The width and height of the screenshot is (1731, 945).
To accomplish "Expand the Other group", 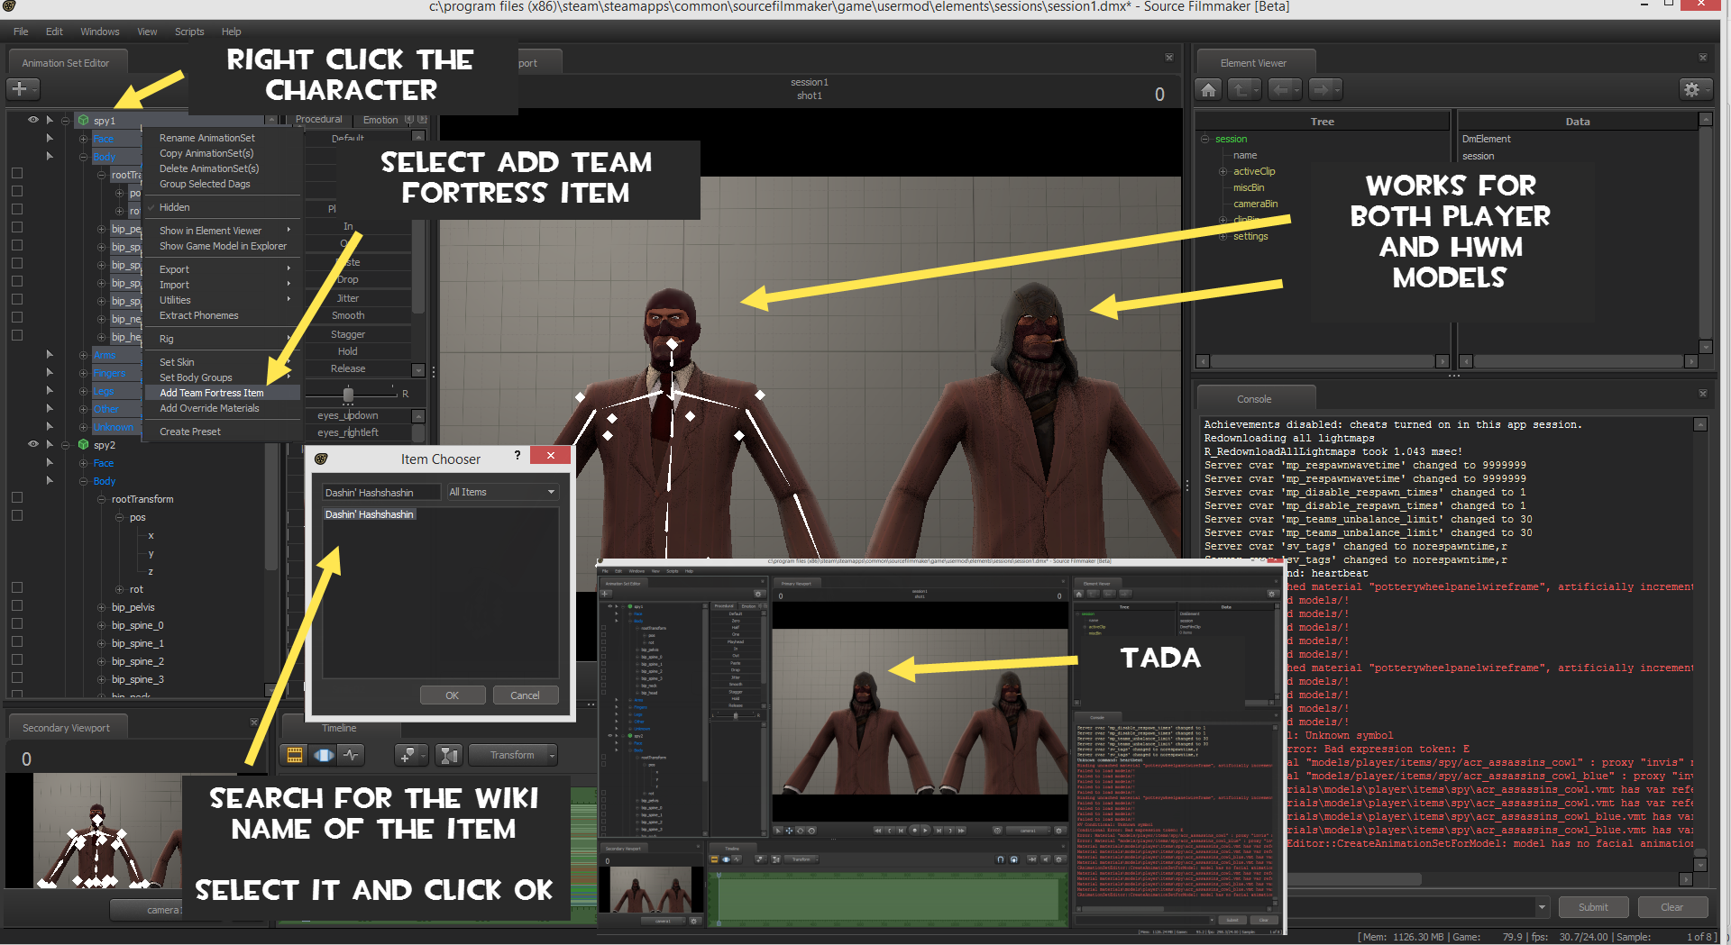I will (x=83, y=409).
